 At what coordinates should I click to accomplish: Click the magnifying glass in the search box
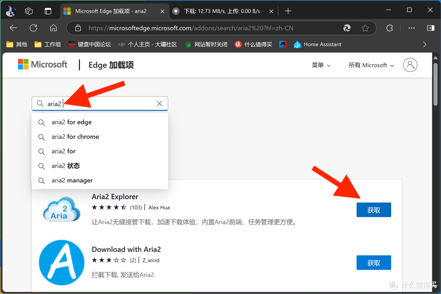[x=40, y=103]
